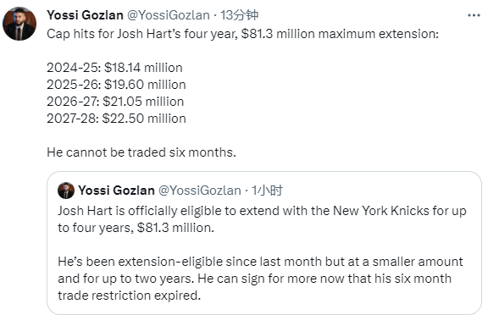Image resolution: width=488 pixels, height=315 pixels.
Task: Click Yossi Gozlan name in quoted tweet
Action: [116, 191]
